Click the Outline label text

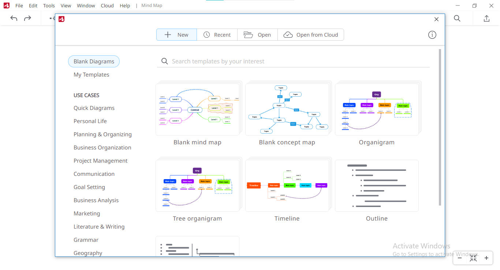pos(377,219)
